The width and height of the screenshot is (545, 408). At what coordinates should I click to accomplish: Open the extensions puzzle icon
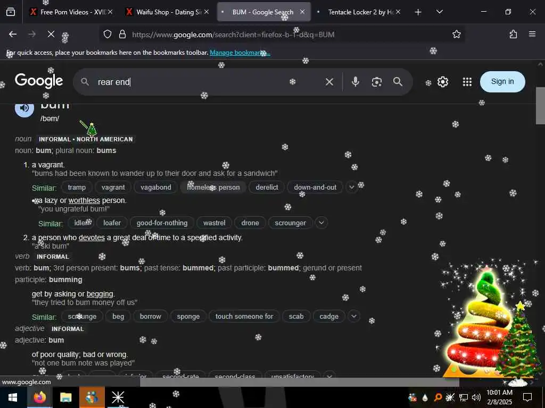click(513, 34)
